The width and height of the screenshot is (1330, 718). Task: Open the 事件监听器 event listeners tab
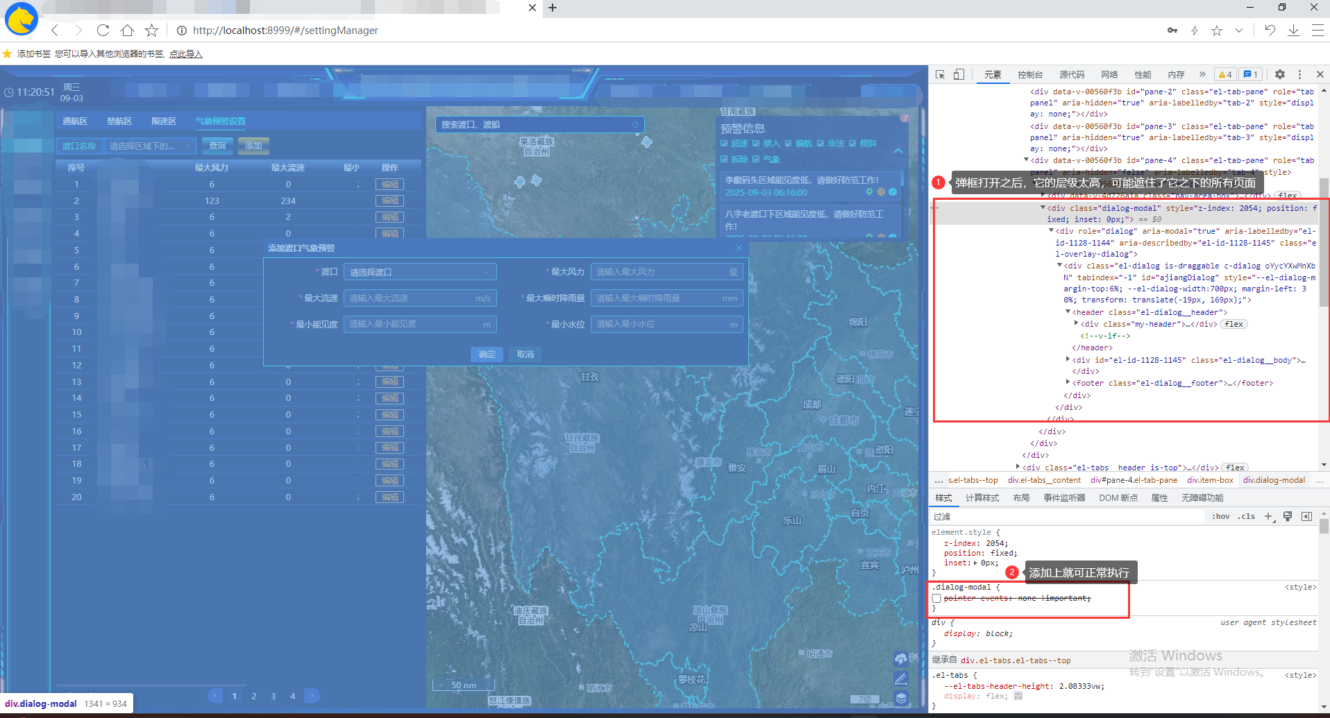[1064, 498]
